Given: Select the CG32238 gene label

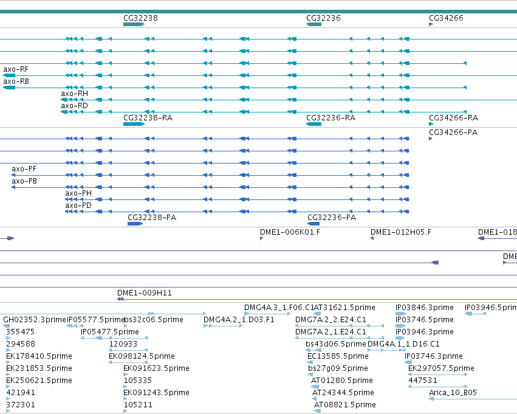Looking at the screenshot, I should tap(140, 18).
